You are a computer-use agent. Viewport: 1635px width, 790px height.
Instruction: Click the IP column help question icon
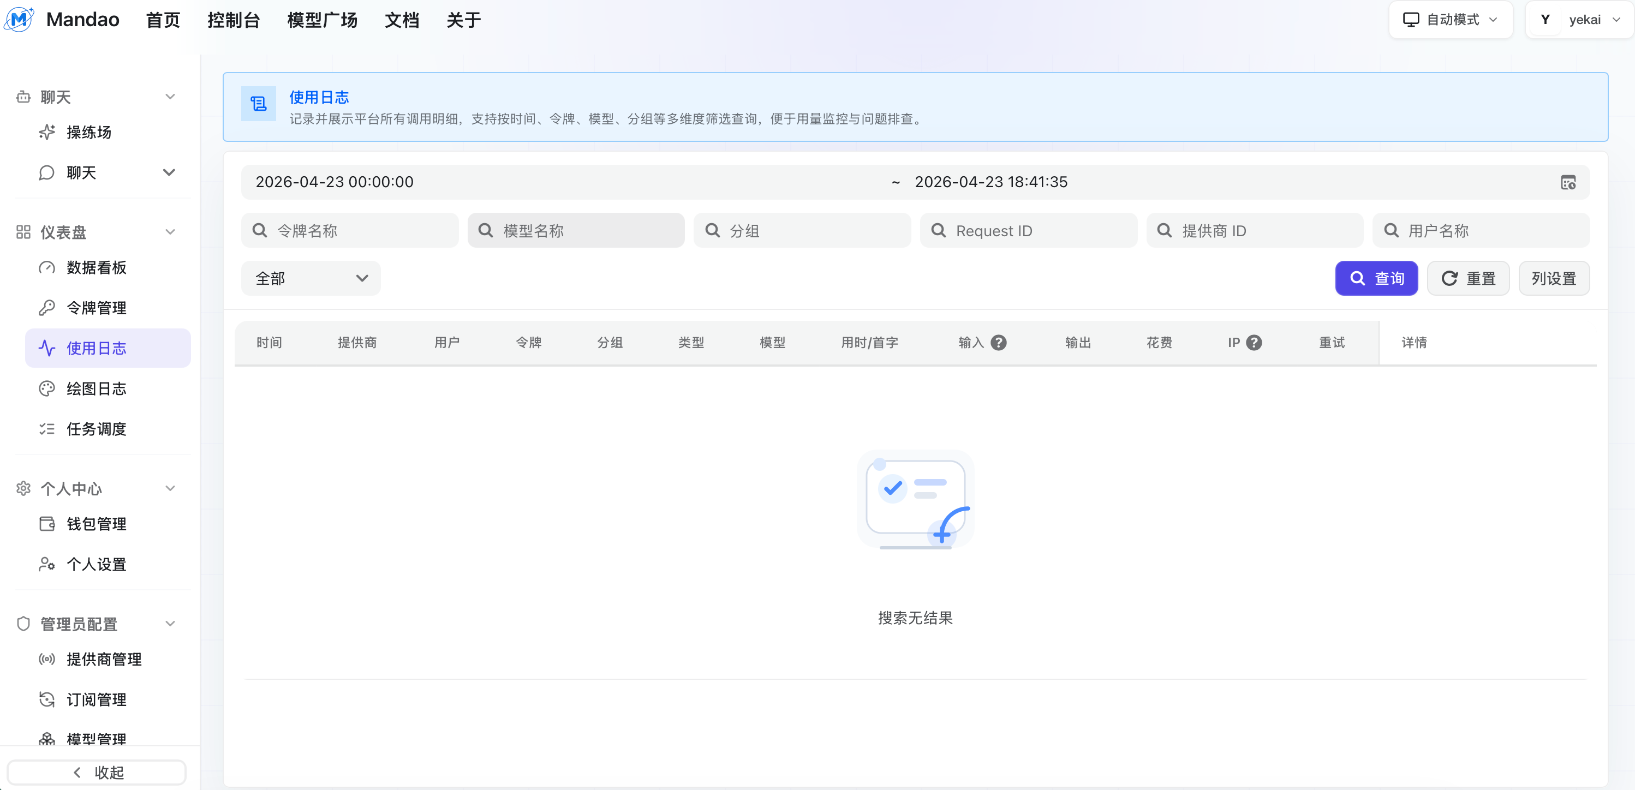(1254, 343)
